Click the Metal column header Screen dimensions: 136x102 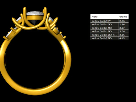[x=104, y=17]
